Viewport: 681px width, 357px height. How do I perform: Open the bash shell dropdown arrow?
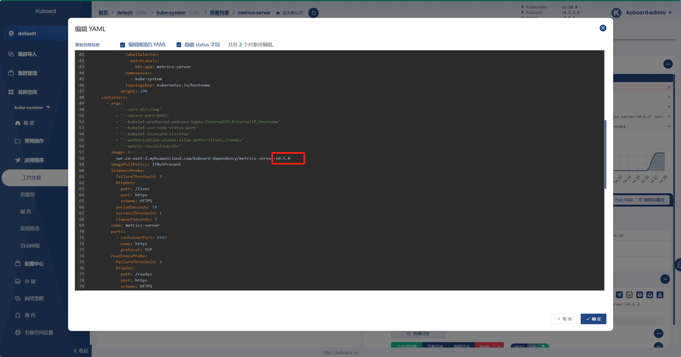coord(499,347)
